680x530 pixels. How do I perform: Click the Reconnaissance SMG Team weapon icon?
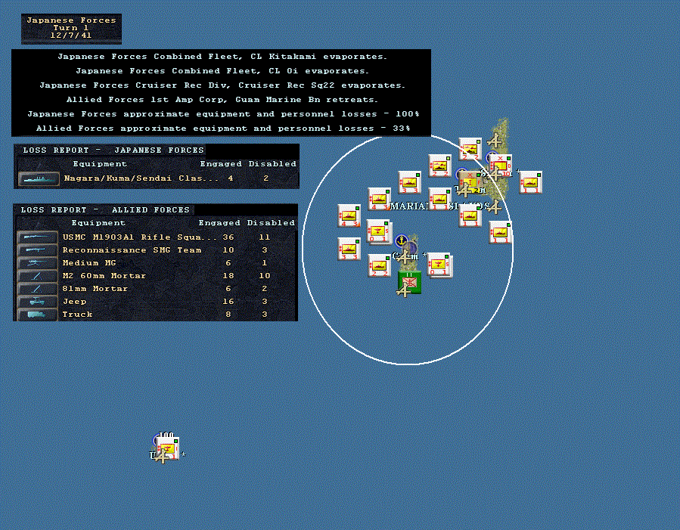pyautogui.click(x=37, y=250)
